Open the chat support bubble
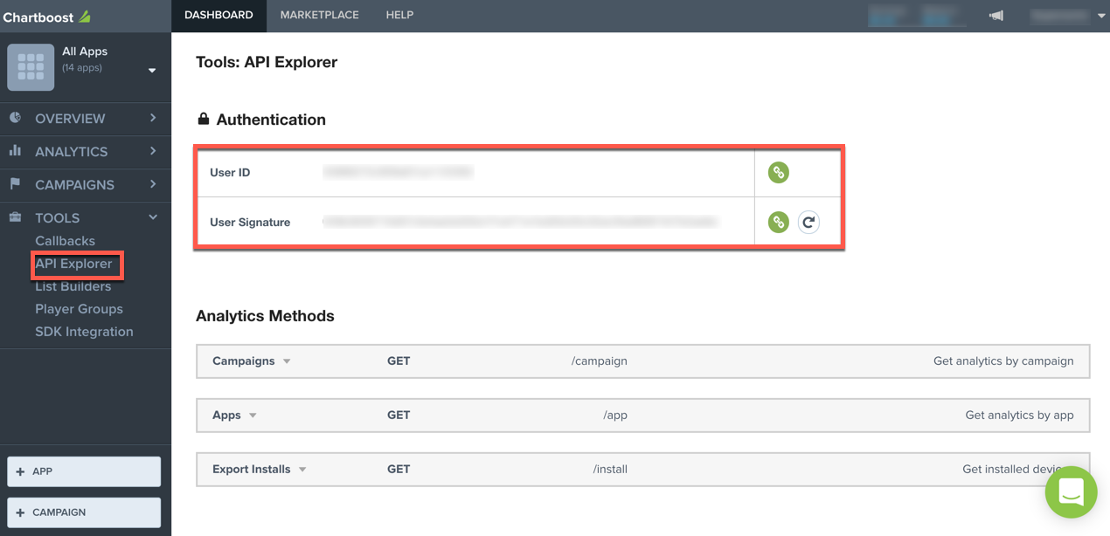1110x536 pixels. [x=1071, y=492]
